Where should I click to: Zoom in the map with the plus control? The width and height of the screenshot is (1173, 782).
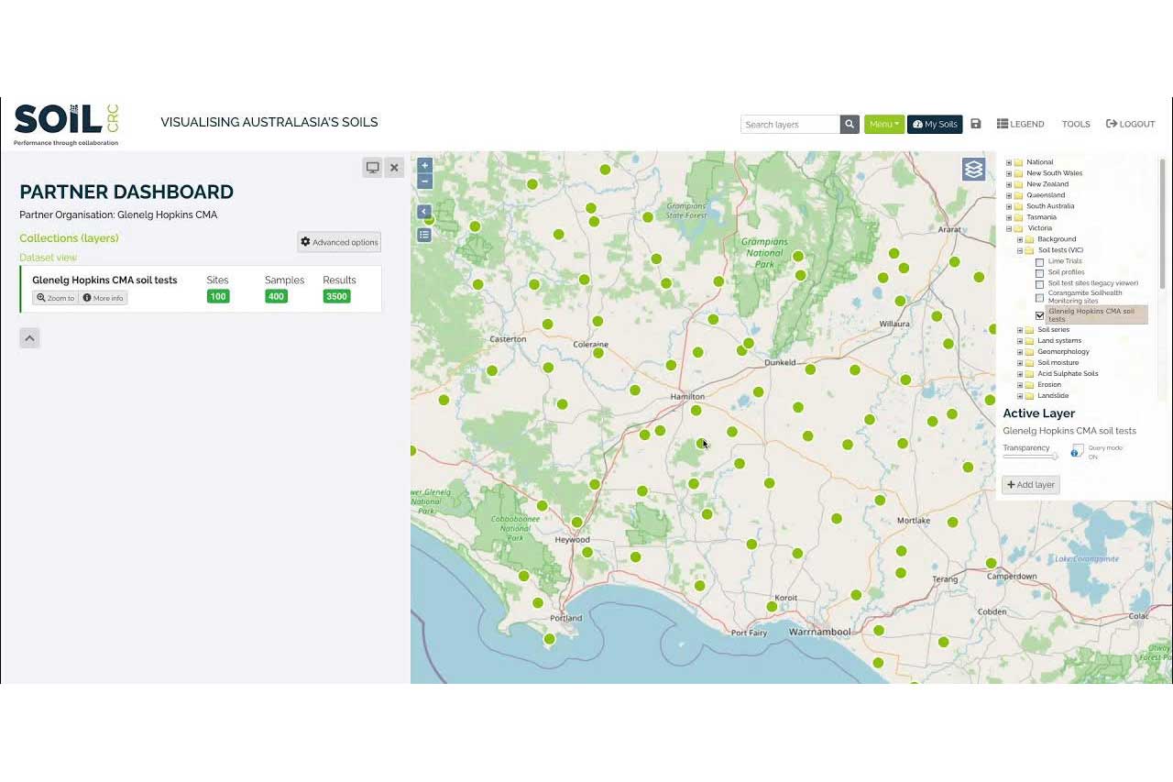(x=424, y=166)
